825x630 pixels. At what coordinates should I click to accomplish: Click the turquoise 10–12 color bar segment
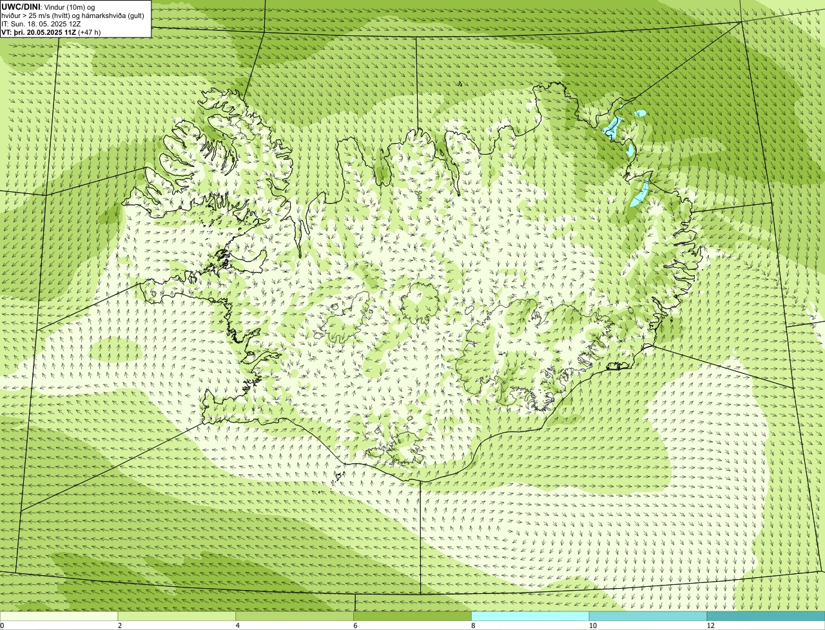point(648,616)
